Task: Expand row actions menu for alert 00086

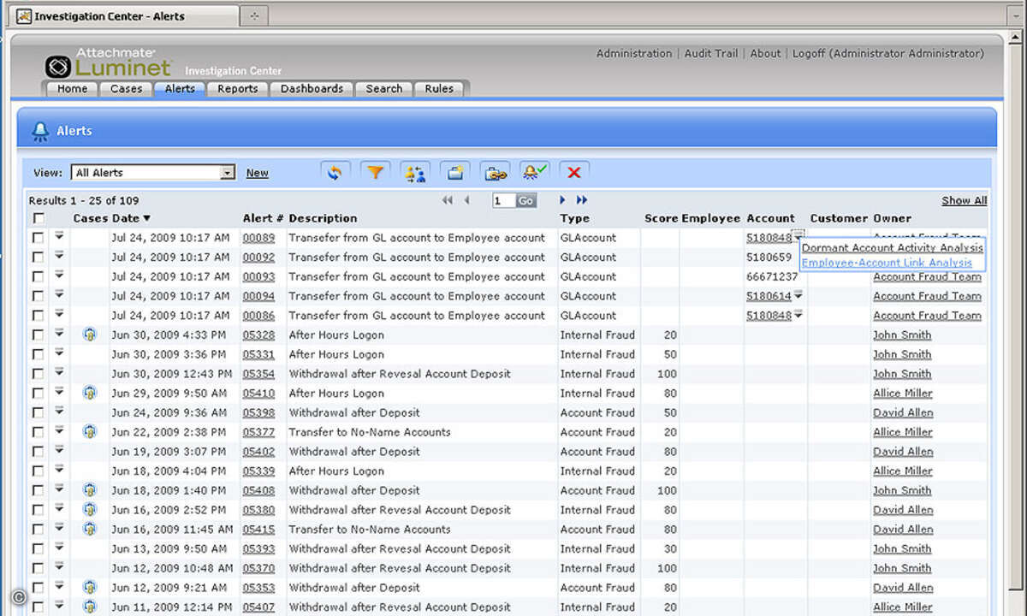Action: click(x=59, y=314)
